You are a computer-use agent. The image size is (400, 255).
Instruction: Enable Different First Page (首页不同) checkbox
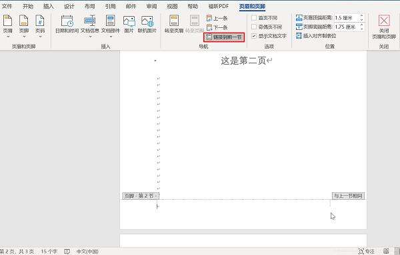tap(254, 18)
